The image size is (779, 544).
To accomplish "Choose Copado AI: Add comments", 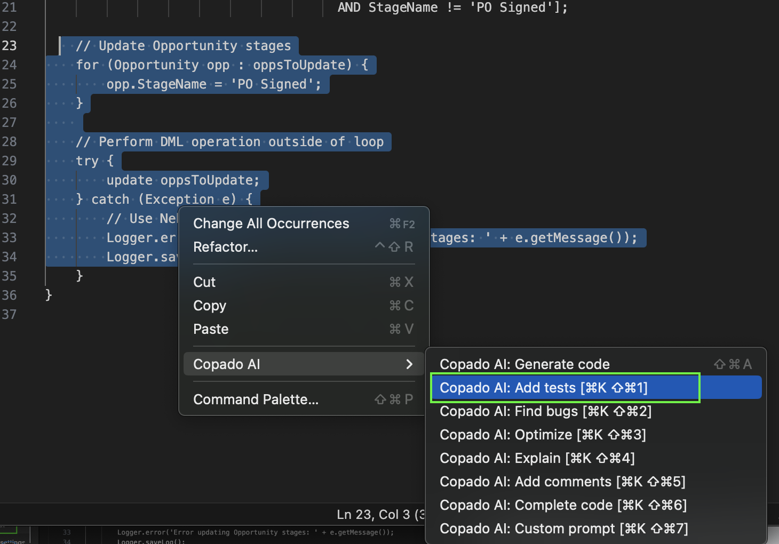I will click(562, 482).
